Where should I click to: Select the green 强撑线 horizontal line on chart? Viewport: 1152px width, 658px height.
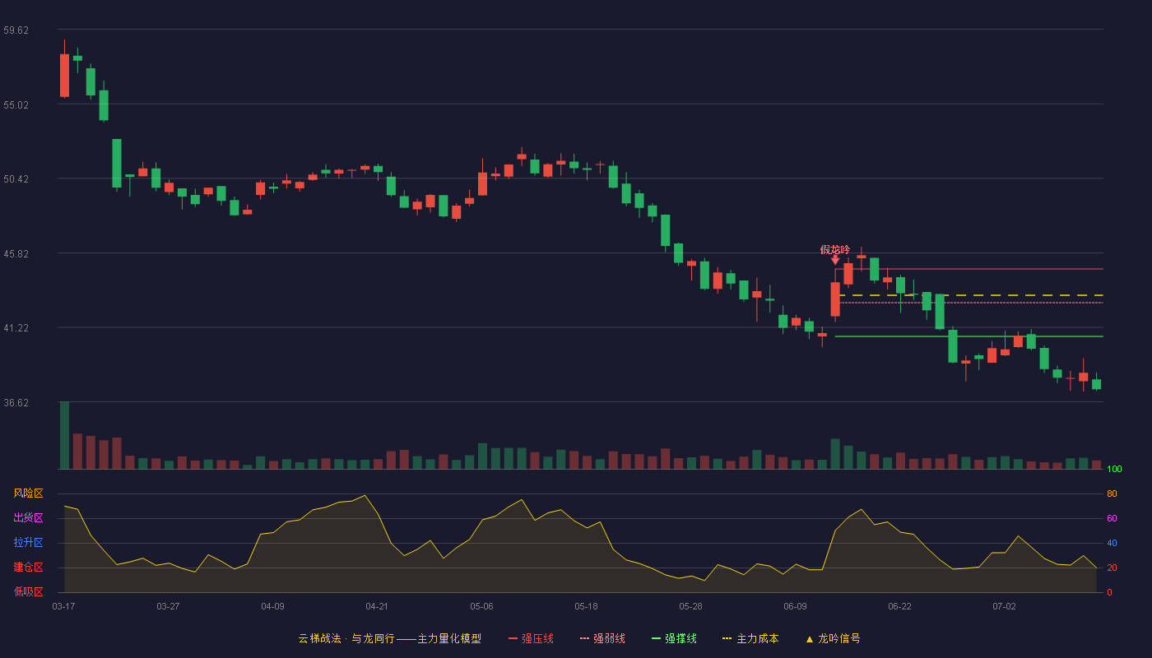(969, 336)
